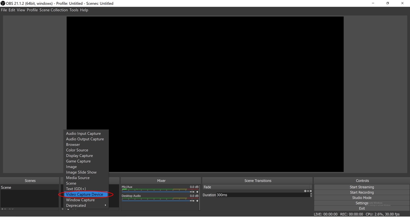Add a scene transition with plus icon
410x219 pixels.
pos(305,191)
